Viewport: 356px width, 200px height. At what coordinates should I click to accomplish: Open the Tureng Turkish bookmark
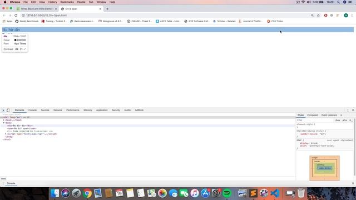55,21
